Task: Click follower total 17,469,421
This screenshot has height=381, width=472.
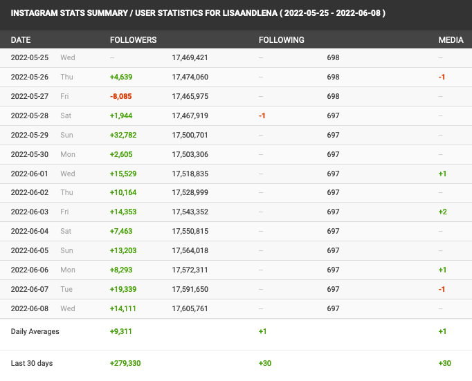Action: point(190,57)
